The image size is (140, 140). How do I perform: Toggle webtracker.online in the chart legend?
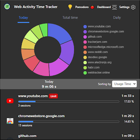(97, 72)
